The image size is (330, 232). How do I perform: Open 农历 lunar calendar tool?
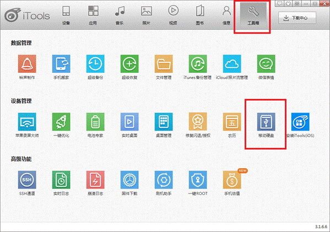pyautogui.click(x=232, y=122)
